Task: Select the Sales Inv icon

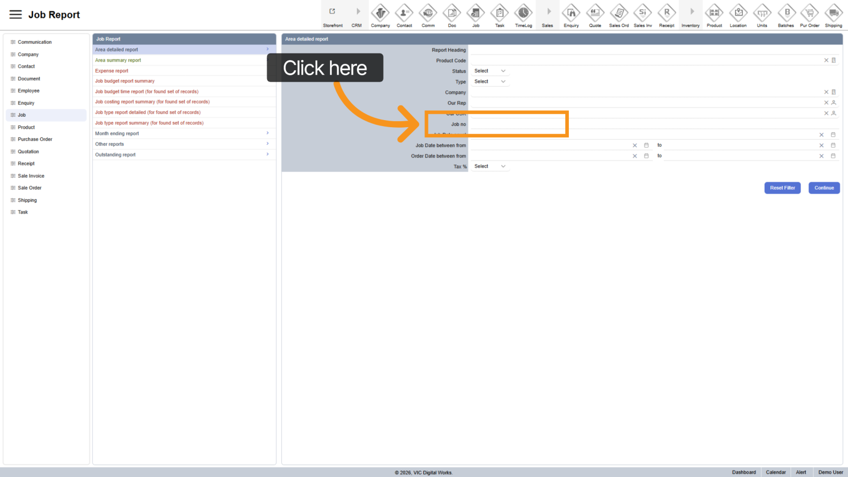Action: coord(643,13)
